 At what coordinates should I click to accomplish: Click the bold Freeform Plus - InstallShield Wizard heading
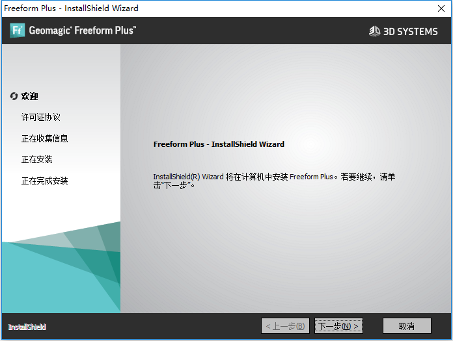click(219, 144)
